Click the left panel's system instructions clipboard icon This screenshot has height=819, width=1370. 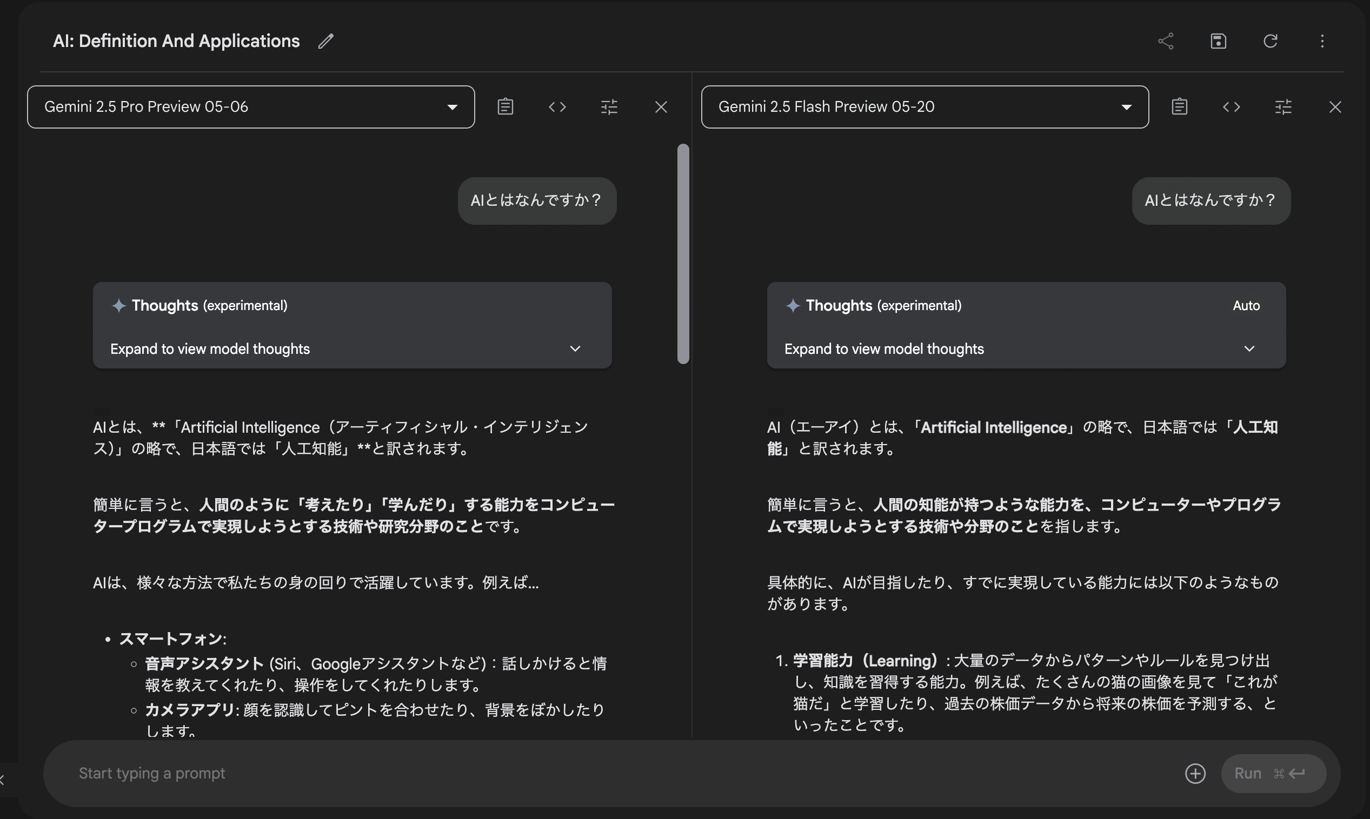(506, 106)
